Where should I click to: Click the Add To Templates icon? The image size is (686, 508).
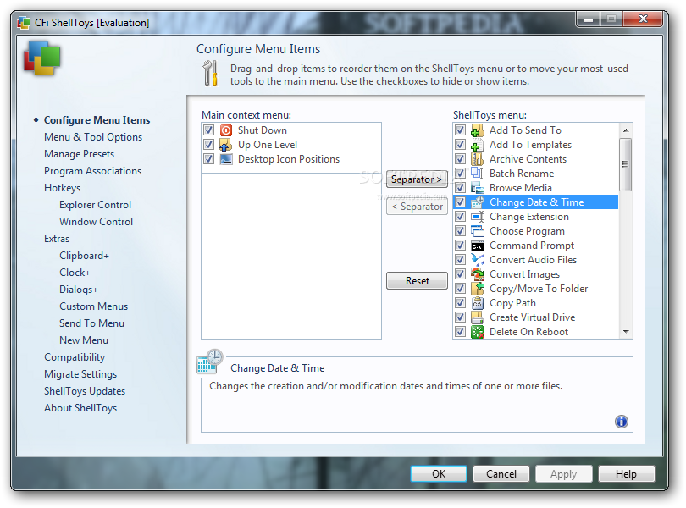pyautogui.click(x=478, y=145)
